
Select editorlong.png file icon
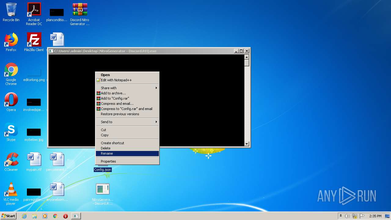click(x=34, y=75)
